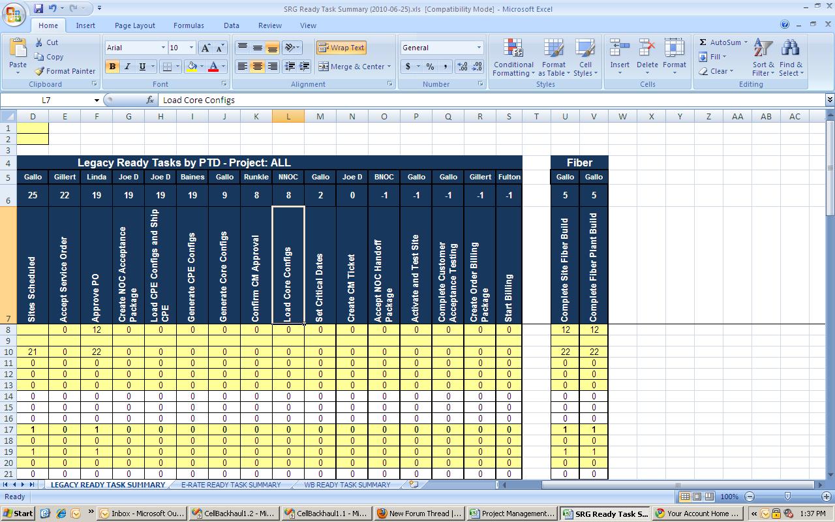Copy the selected cell
This screenshot has width=835, height=522.
tap(49, 57)
